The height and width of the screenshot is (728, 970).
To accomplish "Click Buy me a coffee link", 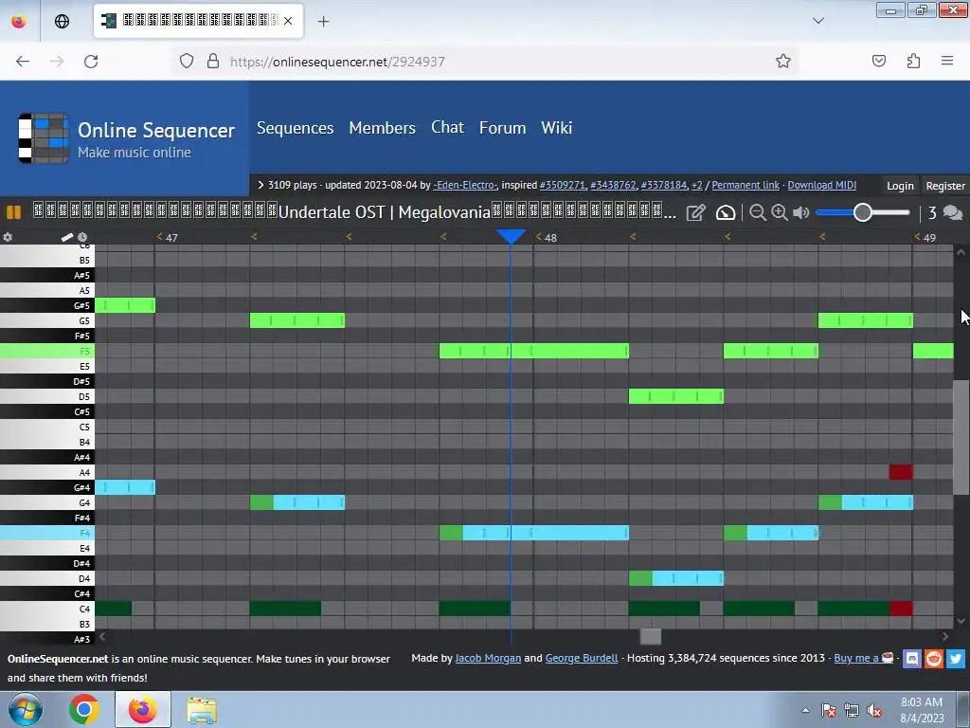I will 864,658.
